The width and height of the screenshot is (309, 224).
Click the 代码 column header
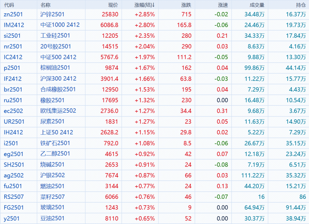tap(9, 5)
